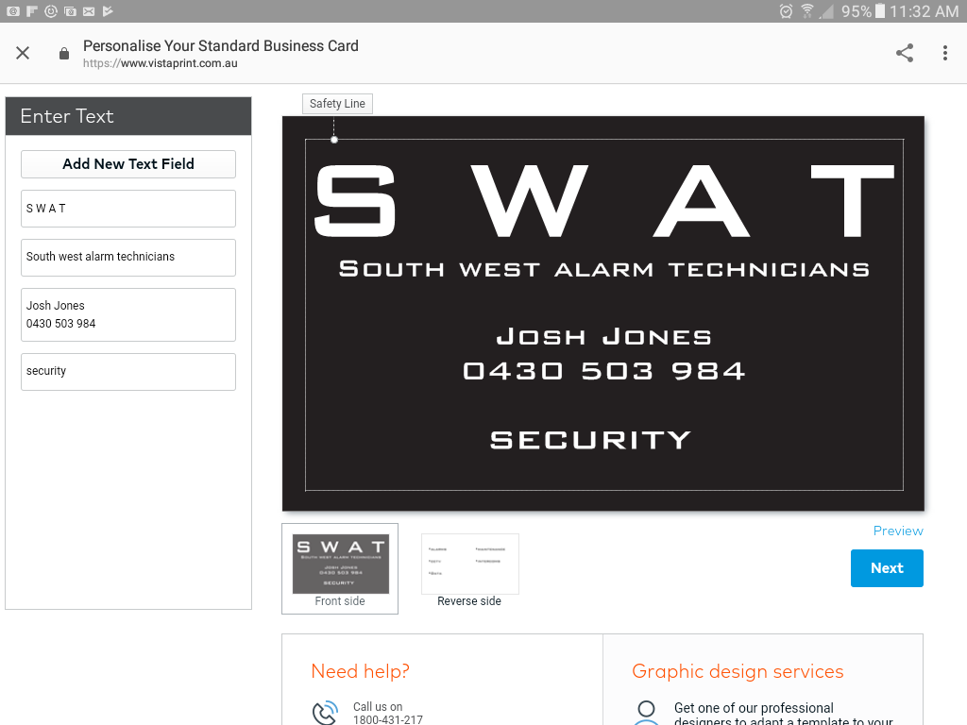This screenshot has height=725, width=967.
Task: Click the Add New Text Field button
Action: 128,164
